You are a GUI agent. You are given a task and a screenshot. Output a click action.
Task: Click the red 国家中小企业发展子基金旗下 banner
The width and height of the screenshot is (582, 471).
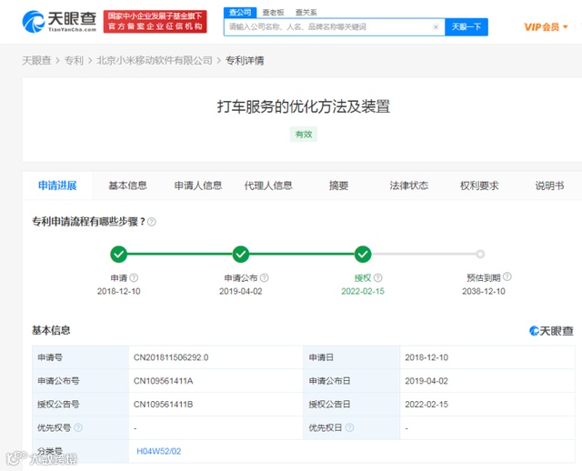pos(155,22)
